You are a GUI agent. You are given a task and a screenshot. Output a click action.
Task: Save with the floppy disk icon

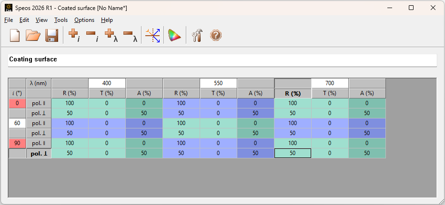51,35
